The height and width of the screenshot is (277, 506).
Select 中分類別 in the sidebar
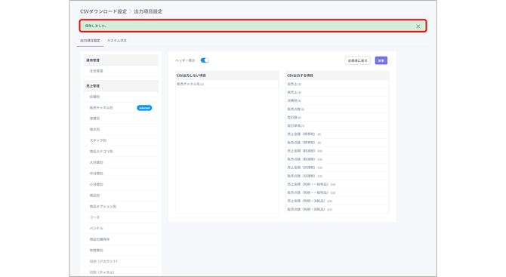coord(121,174)
